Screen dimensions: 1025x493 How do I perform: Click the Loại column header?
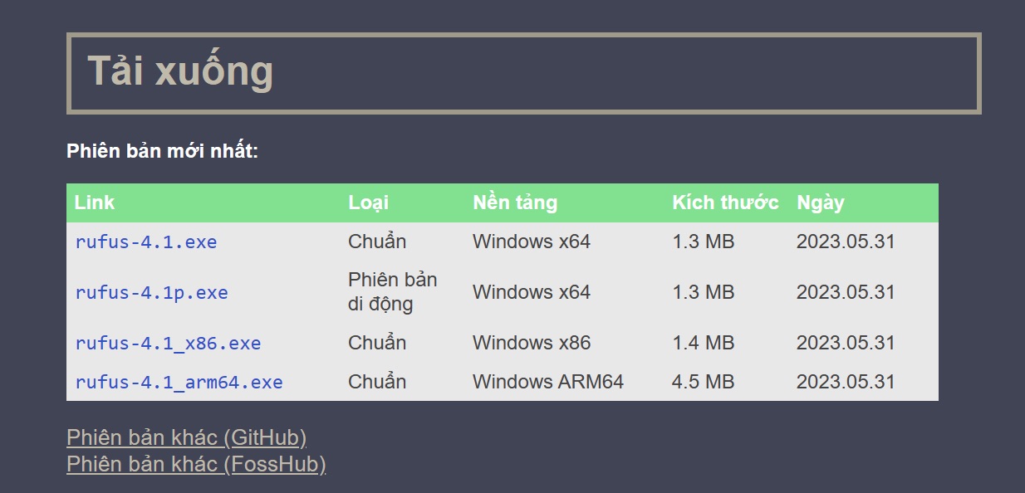tap(369, 203)
